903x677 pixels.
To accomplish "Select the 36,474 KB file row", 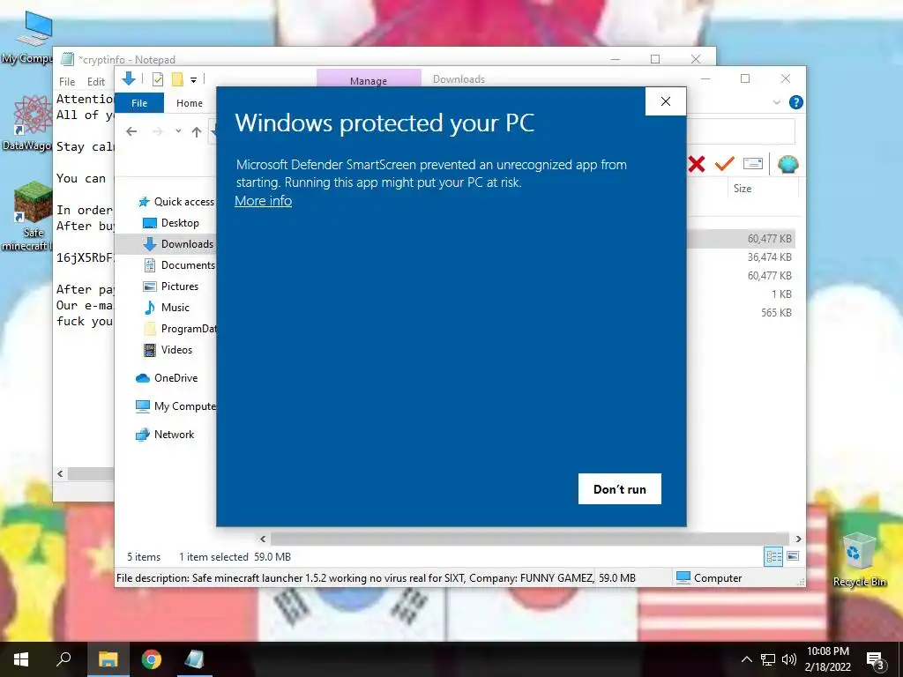I will coord(742,257).
